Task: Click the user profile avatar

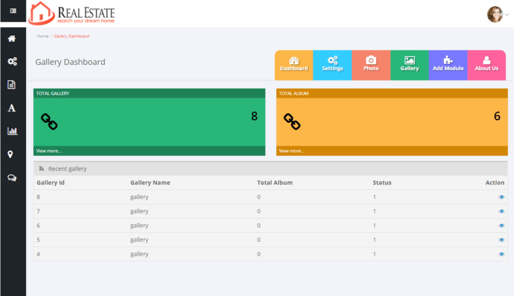Action: (x=495, y=14)
